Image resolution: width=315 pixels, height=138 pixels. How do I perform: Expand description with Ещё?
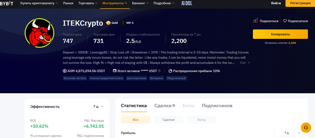245,63
